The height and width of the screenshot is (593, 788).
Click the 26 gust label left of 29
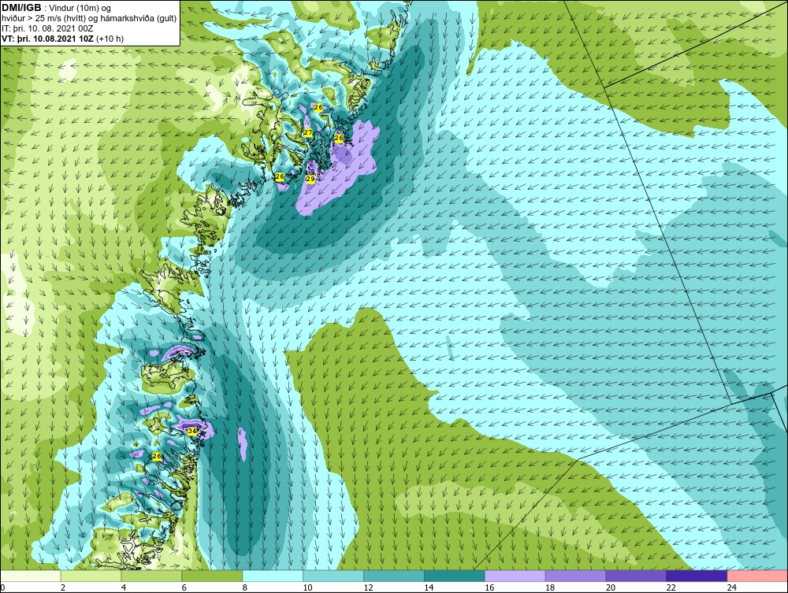(x=280, y=176)
